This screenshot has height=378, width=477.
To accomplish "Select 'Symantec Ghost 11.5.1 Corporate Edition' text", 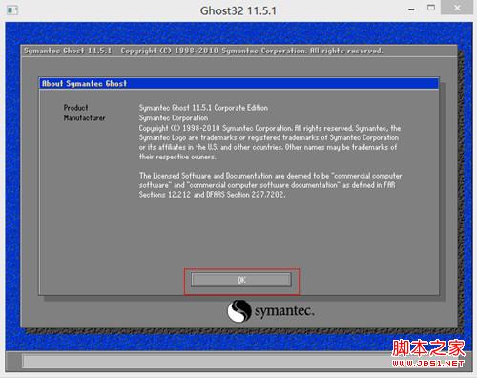I will coord(203,108).
